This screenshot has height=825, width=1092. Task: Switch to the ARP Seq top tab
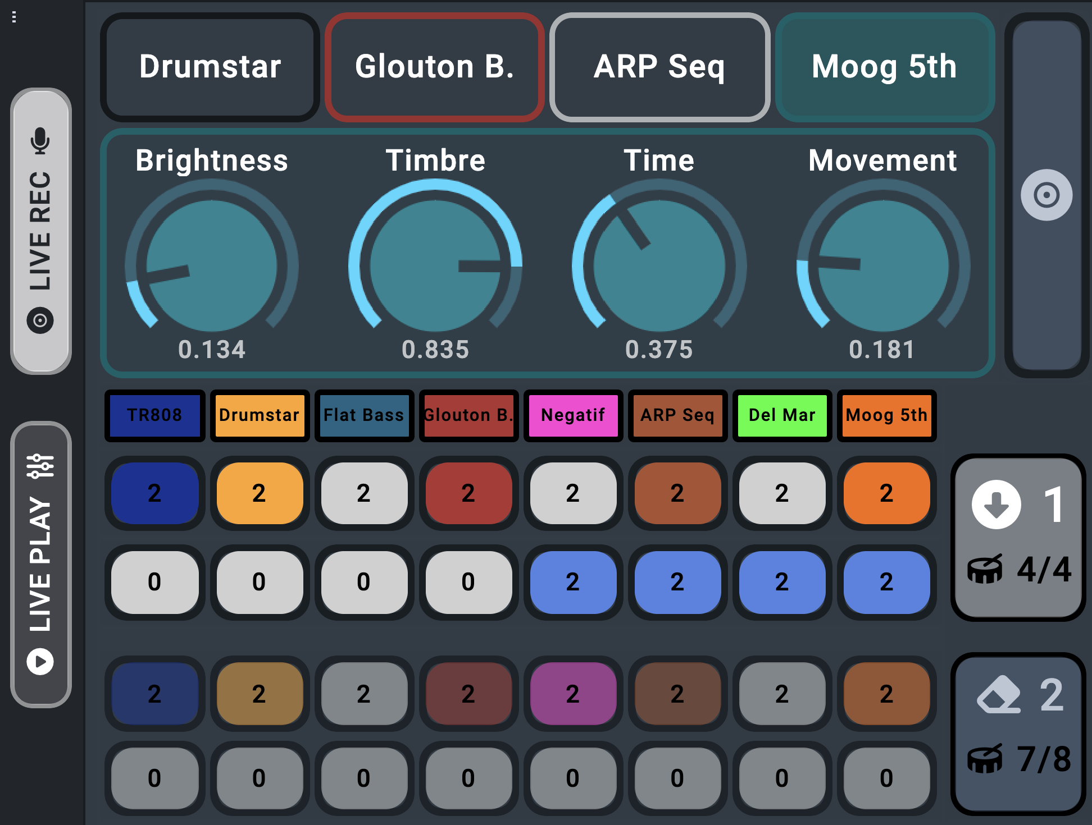(x=659, y=67)
